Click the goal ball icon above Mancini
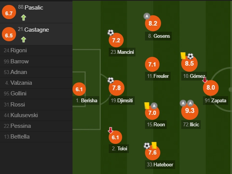Screen dimensions: 232x174 111,33
